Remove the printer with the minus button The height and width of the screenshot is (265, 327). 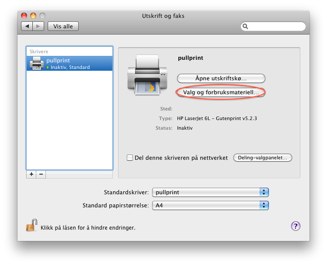[x=41, y=174]
